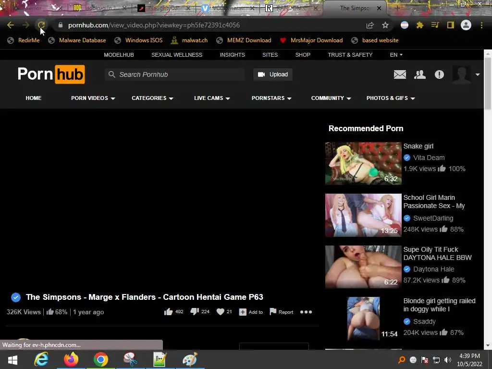Viewport: 492px width, 369px height.
Task: Share this page via the address bar icon
Action: click(370, 25)
